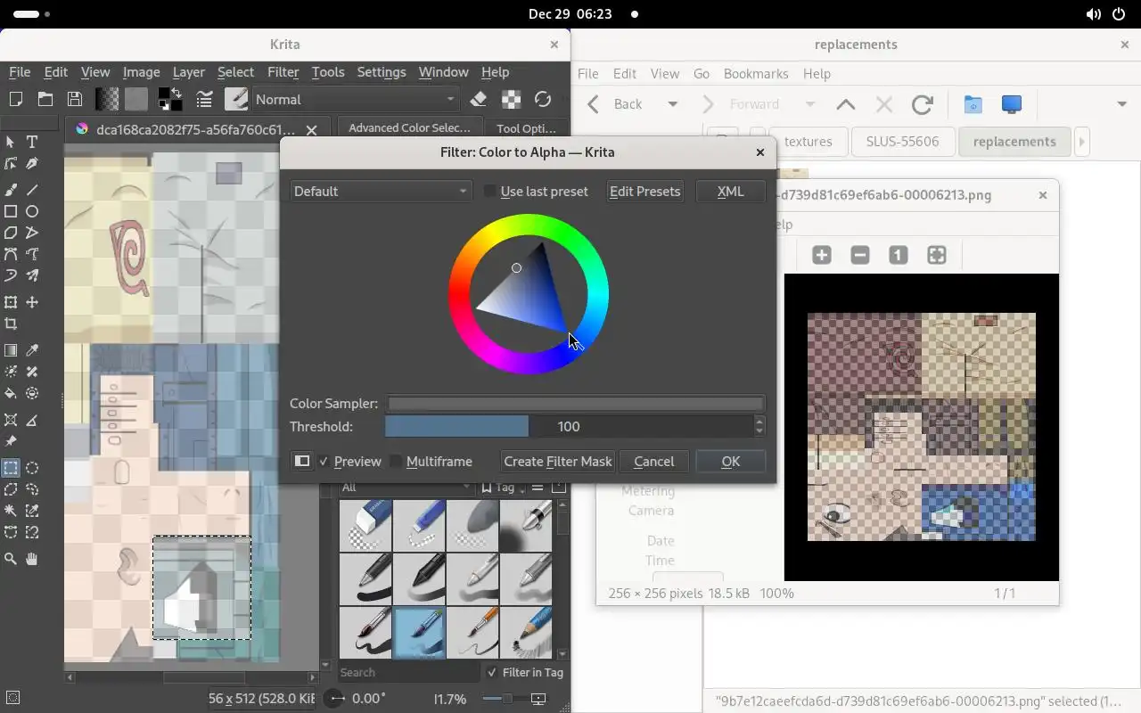The image size is (1141, 713).
Task: Select the Rectangular Selection tool
Action: point(11,468)
